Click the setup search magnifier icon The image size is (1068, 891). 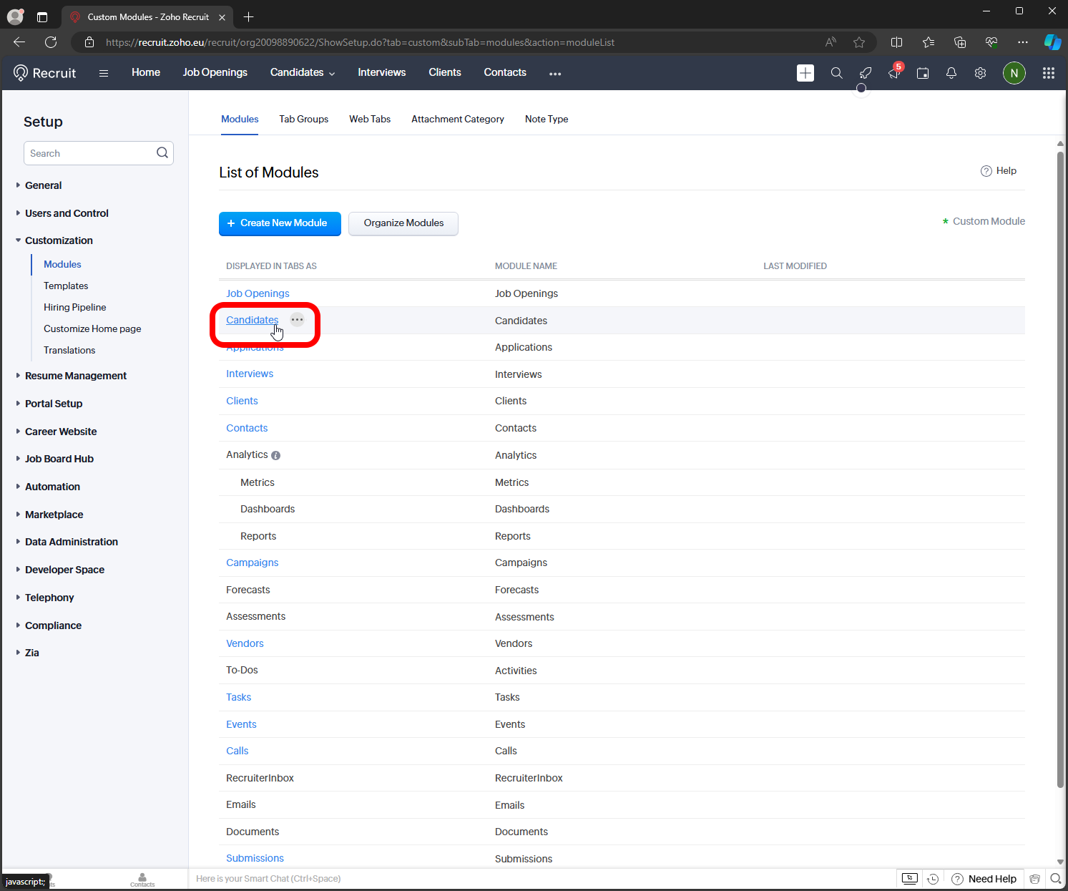tap(162, 152)
